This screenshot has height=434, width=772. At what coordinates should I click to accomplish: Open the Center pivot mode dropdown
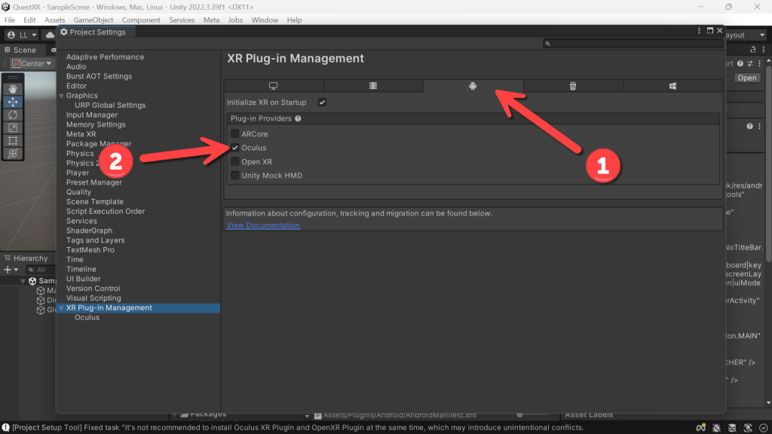(32, 63)
